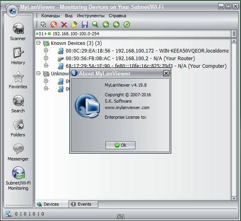241x221 pixels.
Task: Click the scroll down arrow of device list
Action: click(234, 198)
